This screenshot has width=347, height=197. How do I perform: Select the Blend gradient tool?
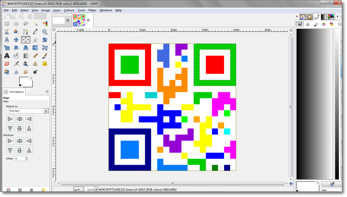pos(26,56)
